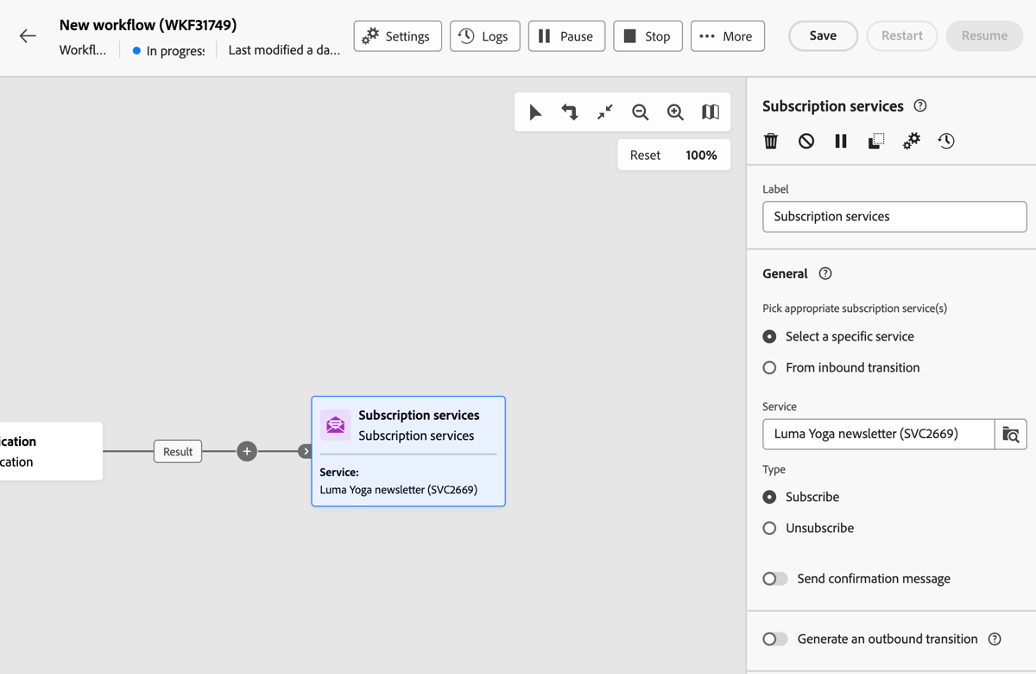Open the More menu
This screenshot has width=1036, height=674.
[x=727, y=36]
